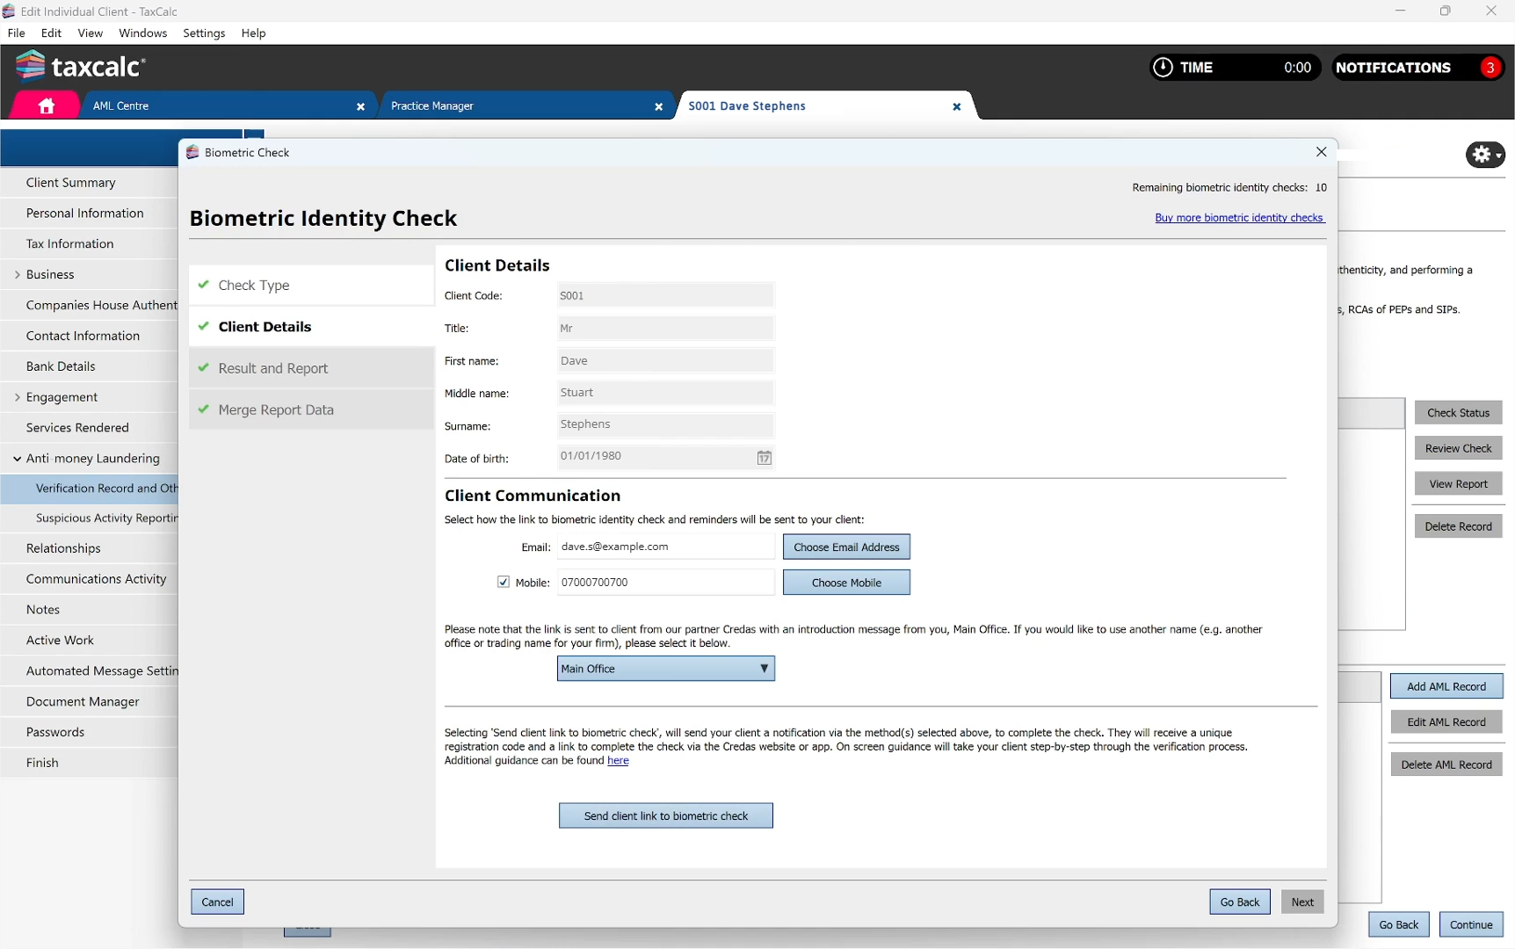Expand the Business sidebar section
The image size is (1515, 949).
point(18,274)
